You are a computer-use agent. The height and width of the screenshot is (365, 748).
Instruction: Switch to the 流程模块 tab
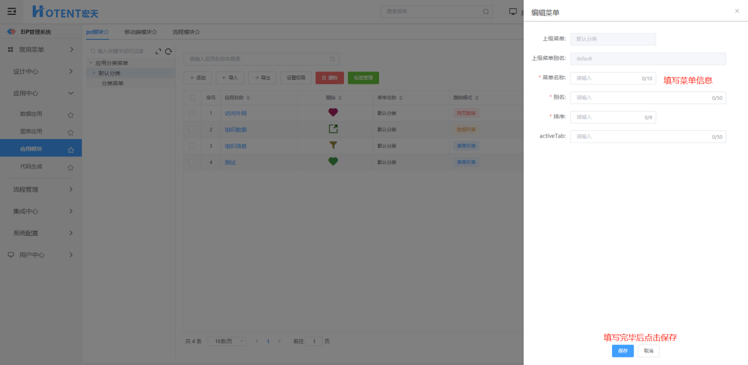pyautogui.click(x=186, y=32)
